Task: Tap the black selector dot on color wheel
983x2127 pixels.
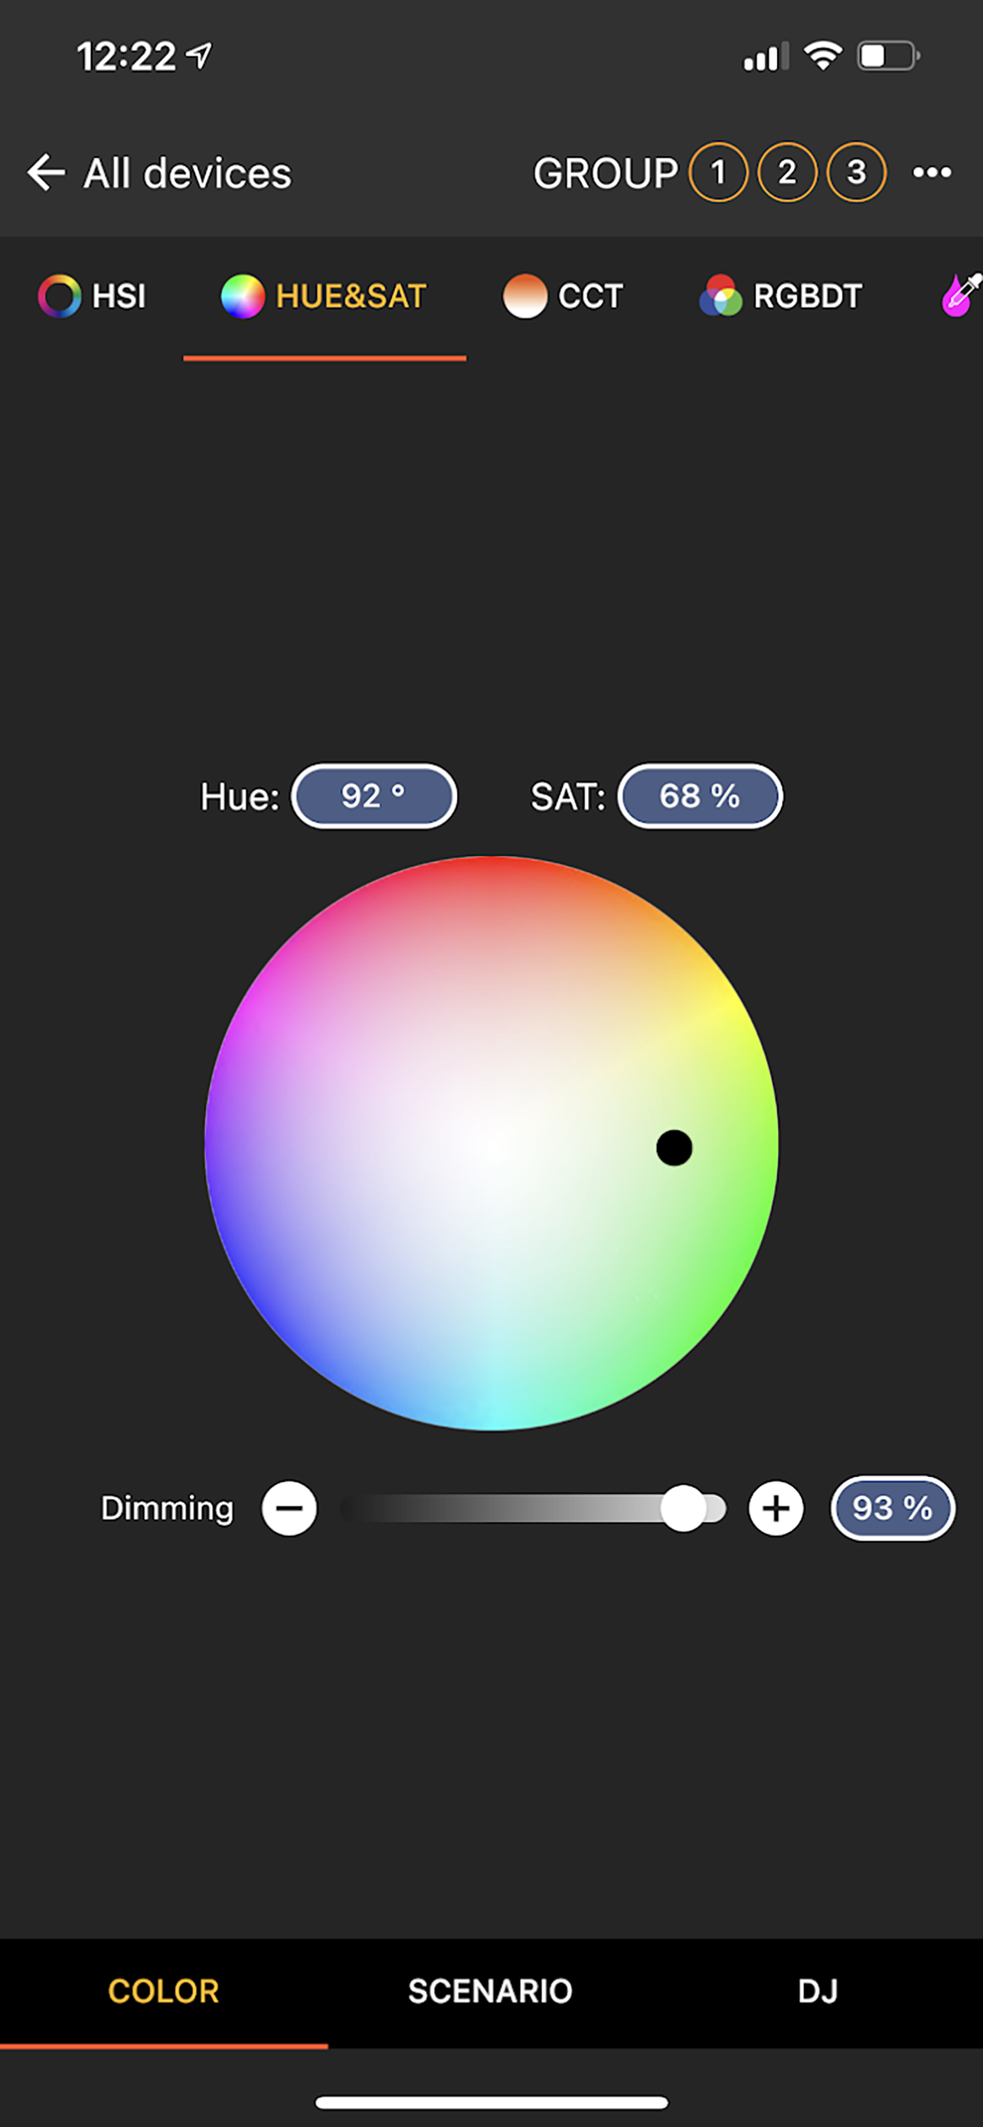Action: pos(674,1148)
